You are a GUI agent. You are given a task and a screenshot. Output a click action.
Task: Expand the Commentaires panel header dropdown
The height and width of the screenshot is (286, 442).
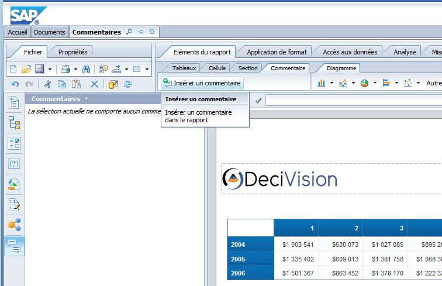click(x=87, y=99)
